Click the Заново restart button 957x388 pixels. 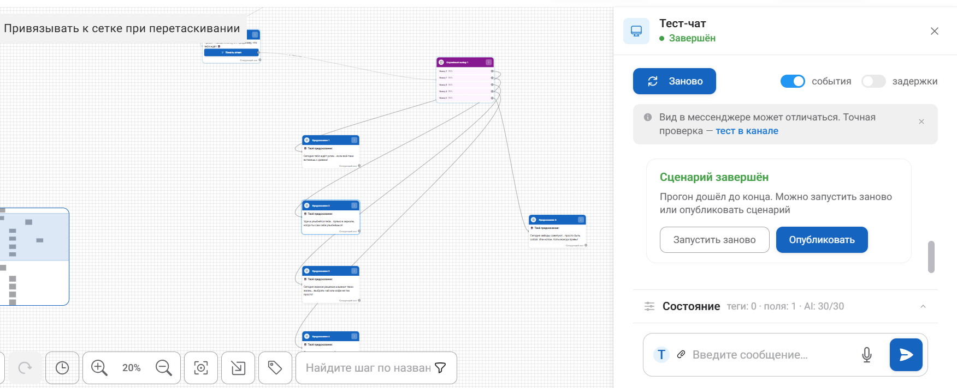click(x=675, y=81)
